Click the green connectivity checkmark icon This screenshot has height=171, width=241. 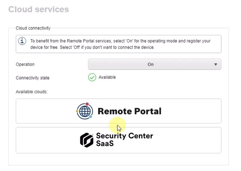(92, 77)
